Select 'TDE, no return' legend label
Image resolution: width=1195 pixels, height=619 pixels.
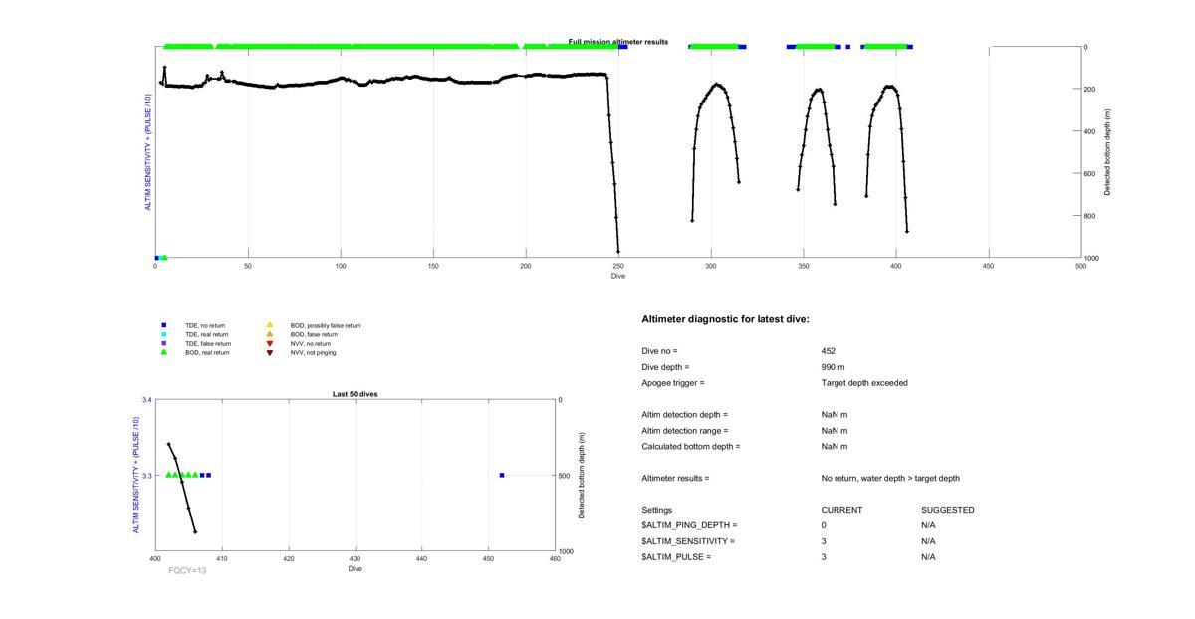205,325
